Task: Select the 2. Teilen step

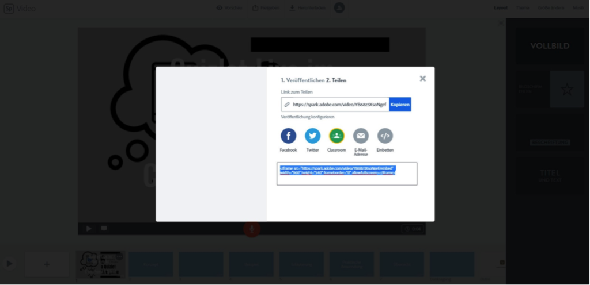Action: [336, 80]
